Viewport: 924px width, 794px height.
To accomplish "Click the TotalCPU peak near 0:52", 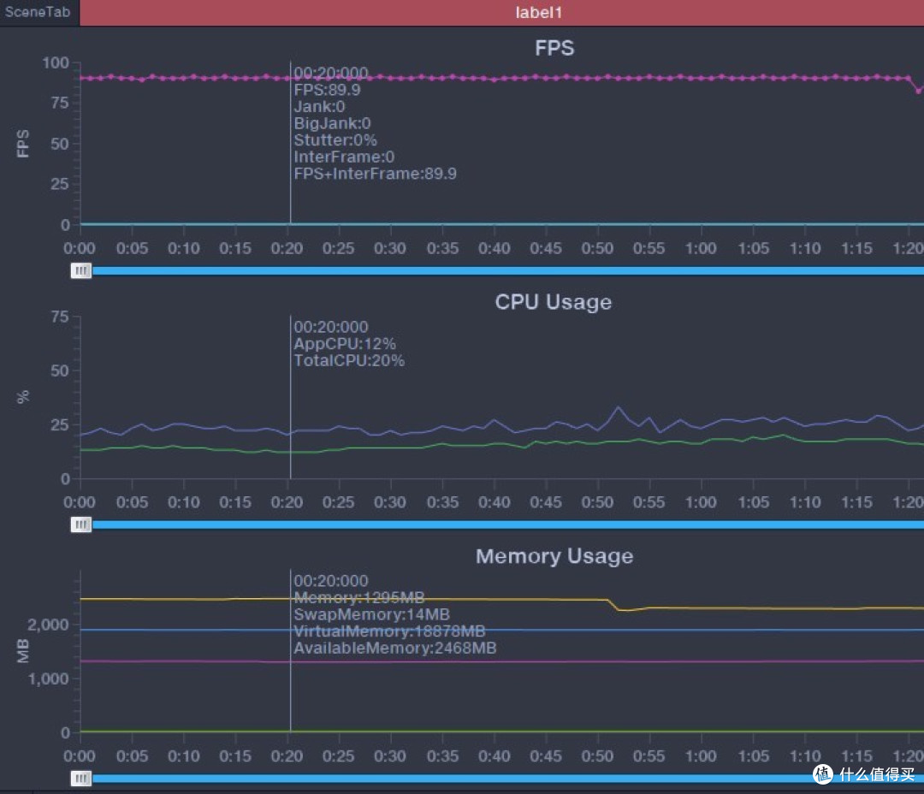I will [619, 407].
